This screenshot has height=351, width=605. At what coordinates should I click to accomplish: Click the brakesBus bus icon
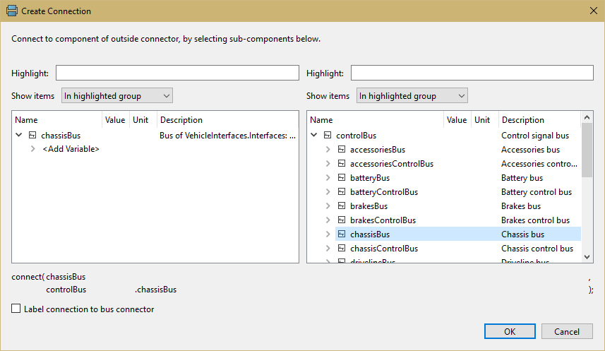[342, 206]
